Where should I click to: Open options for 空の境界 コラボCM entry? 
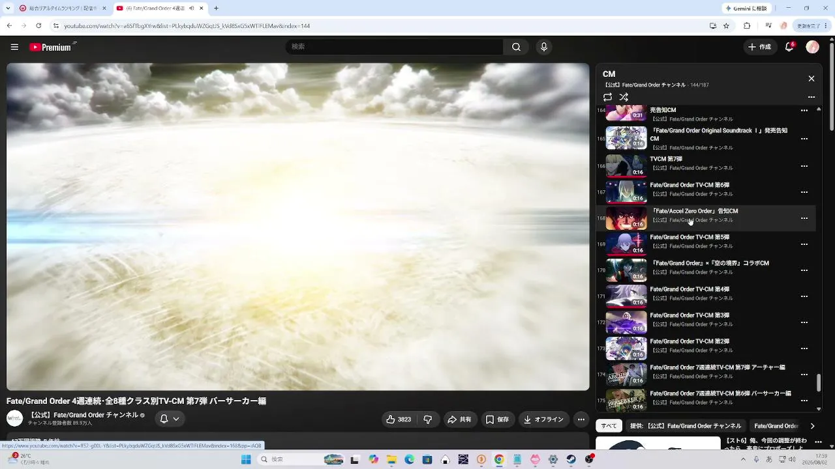point(804,270)
